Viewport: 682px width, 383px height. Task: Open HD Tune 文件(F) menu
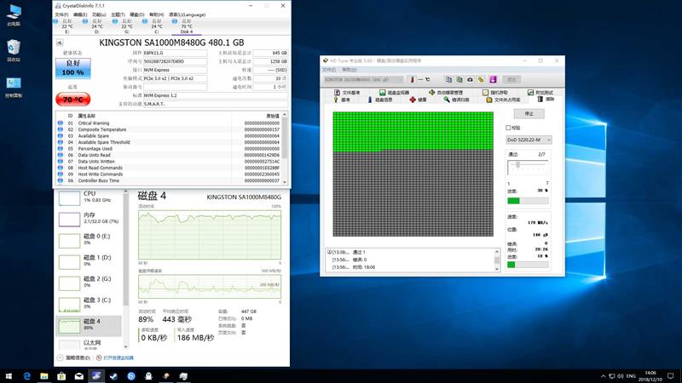(329, 70)
